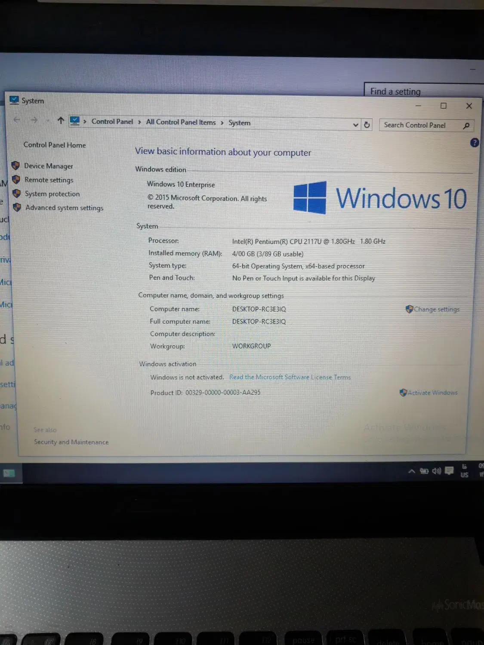
Task: Open the battery status tray icon
Action: (424, 471)
